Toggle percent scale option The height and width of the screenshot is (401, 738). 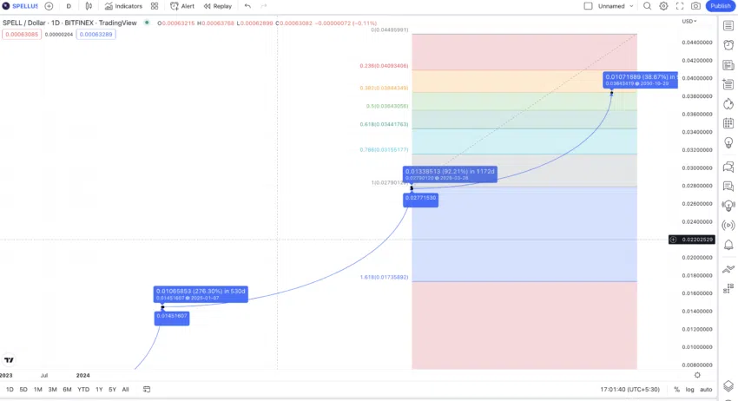click(676, 389)
